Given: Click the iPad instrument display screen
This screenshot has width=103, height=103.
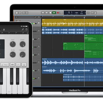Looking at the screenshot, I should [x=2, y=49].
